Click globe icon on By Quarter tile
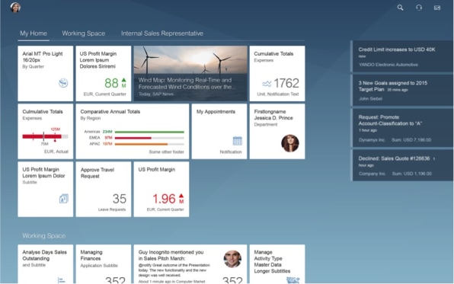This screenshot has width=454, height=284. 63,83
